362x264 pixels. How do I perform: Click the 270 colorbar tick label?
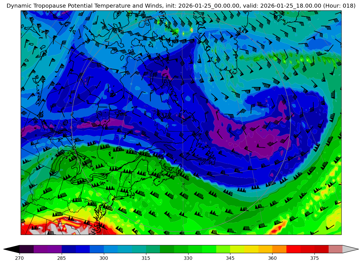coord(20,258)
